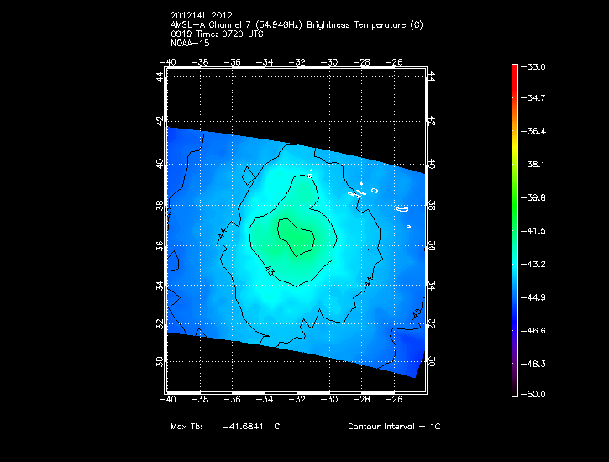
Task: Click the innermost green warm core contour
Action: (x=297, y=236)
